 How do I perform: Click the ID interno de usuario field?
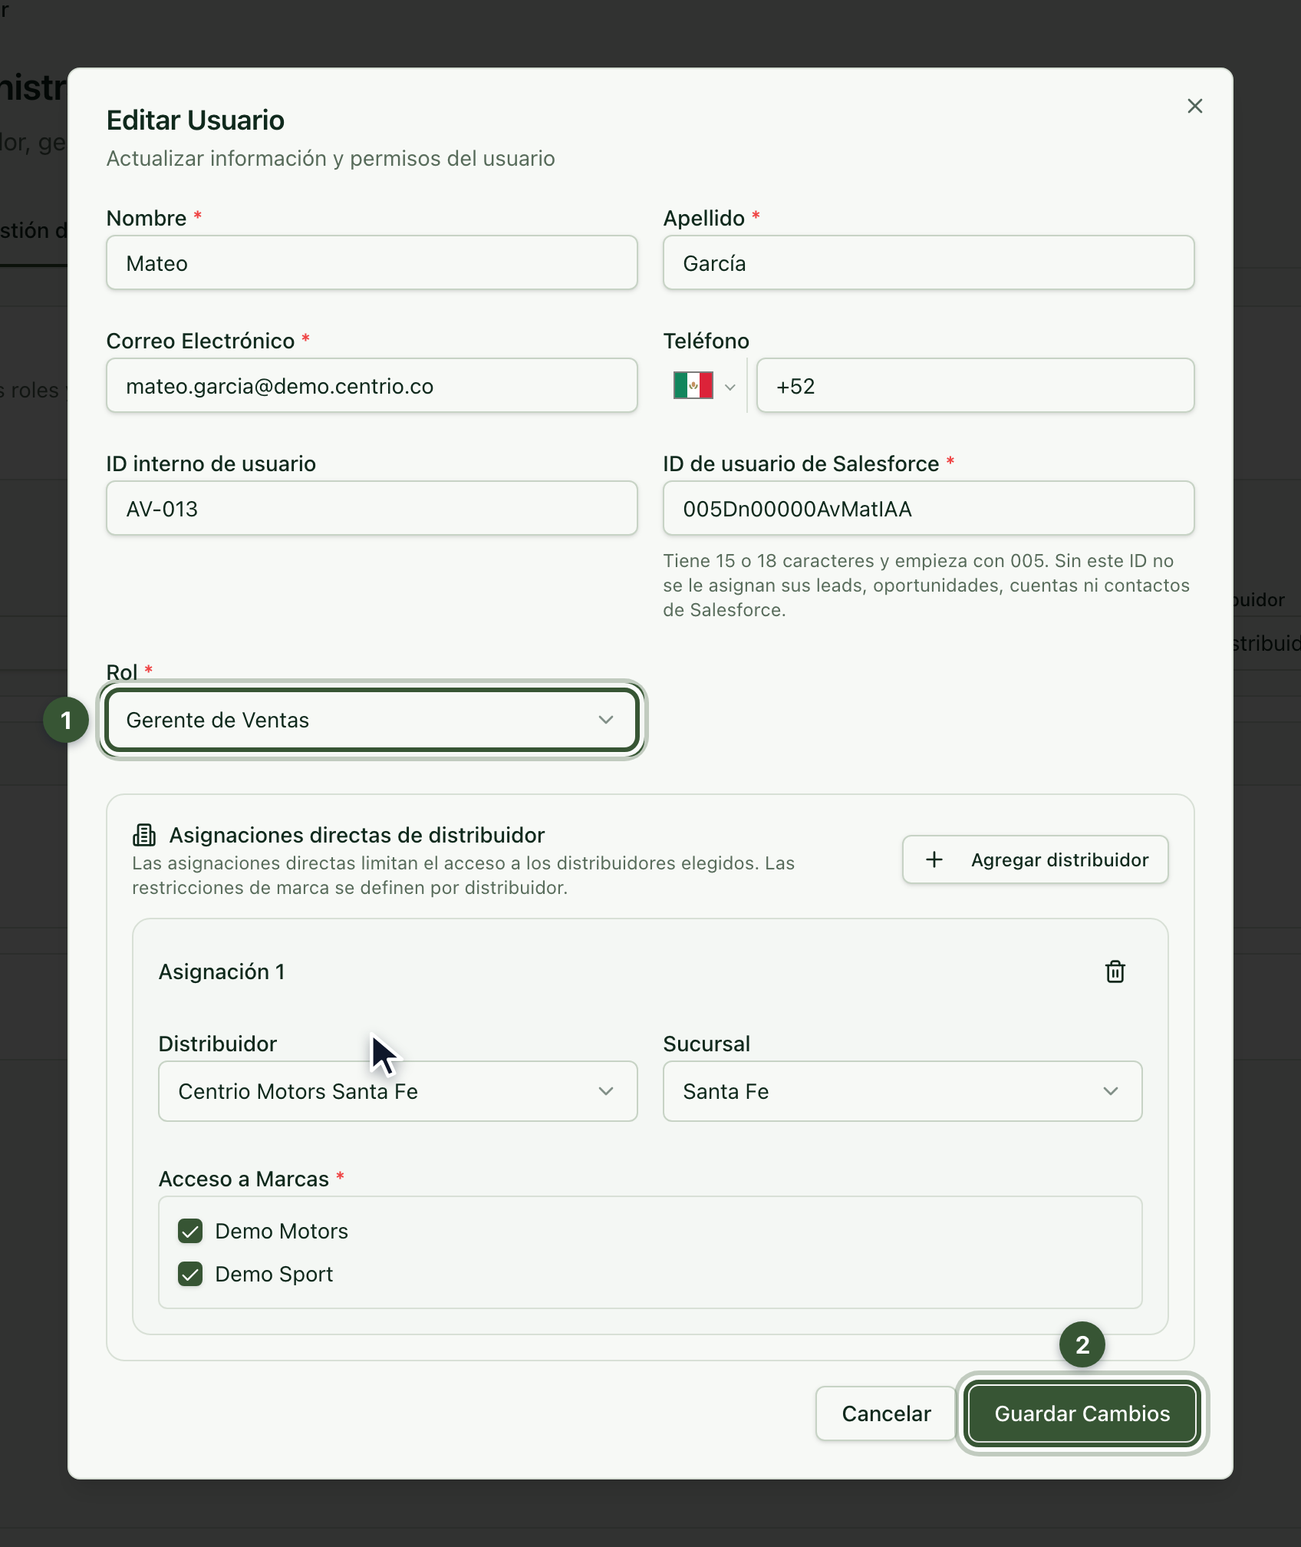click(x=372, y=508)
